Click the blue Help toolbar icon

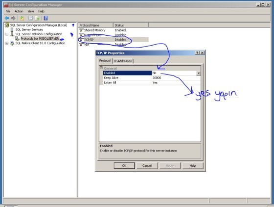click(x=46, y=18)
